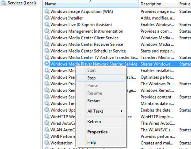The height and width of the screenshot is (149, 191).
Task: Click the 'Starts and stops r...' description cell
Action: (158, 51)
